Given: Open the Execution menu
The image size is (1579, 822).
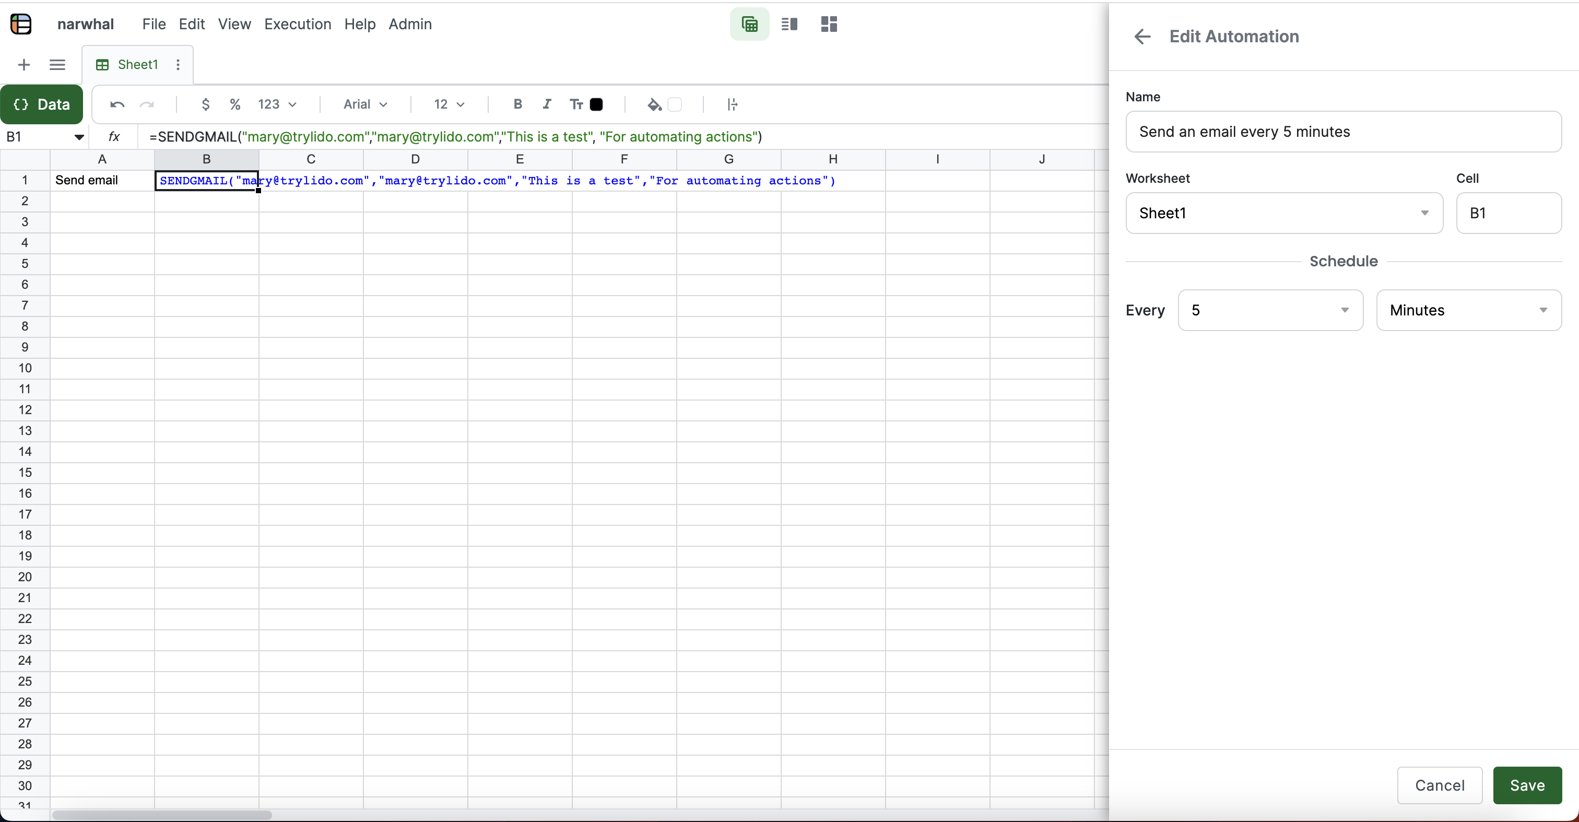Looking at the screenshot, I should [x=297, y=25].
